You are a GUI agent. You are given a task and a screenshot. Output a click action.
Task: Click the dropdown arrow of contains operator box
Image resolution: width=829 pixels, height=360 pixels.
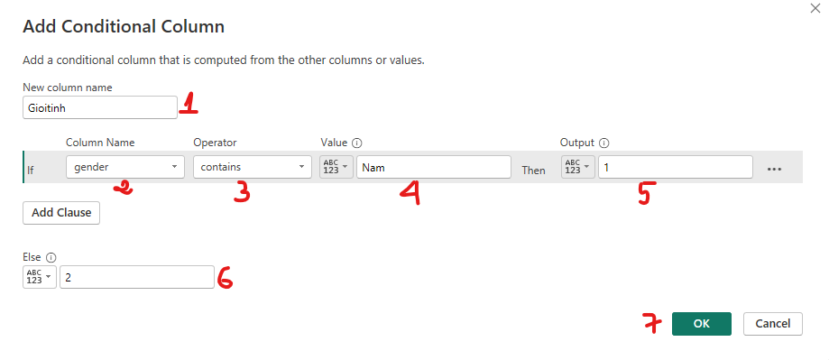click(x=301, y=167)
